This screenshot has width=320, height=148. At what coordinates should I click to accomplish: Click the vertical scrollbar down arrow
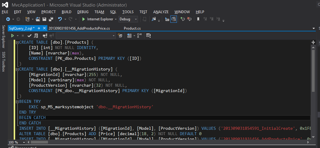(x=313, y=137)
